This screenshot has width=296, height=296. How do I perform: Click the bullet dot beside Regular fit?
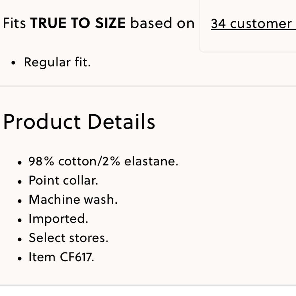pos(13,63)
